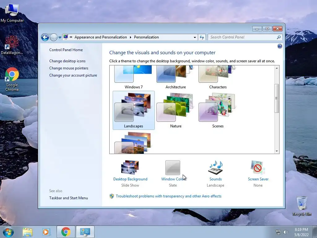Open Taskbar and Start Menu link
Screen dimensions: 317x238
(68, 198)
